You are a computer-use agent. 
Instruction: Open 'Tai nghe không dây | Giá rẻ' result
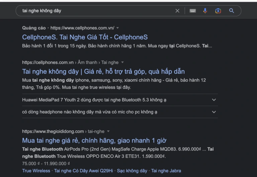pyautogui.click(x=103, y=72)
